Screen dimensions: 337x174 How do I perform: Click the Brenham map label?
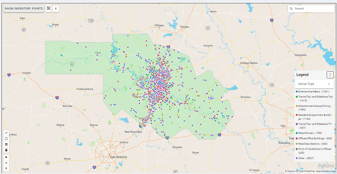[245, 97]
